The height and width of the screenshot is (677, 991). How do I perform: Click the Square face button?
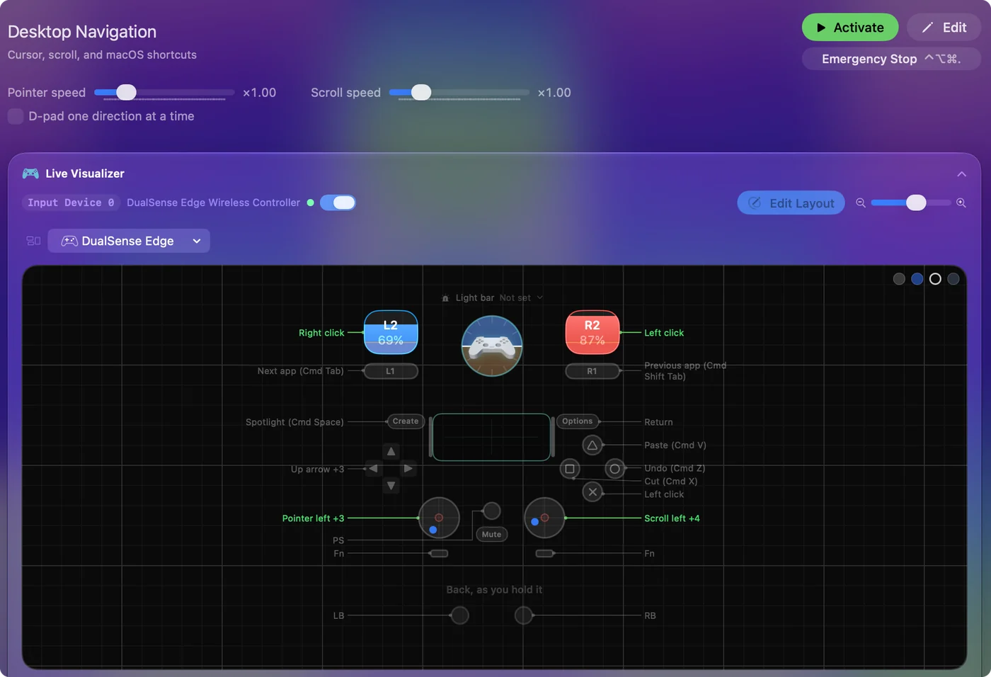[570, 469]
